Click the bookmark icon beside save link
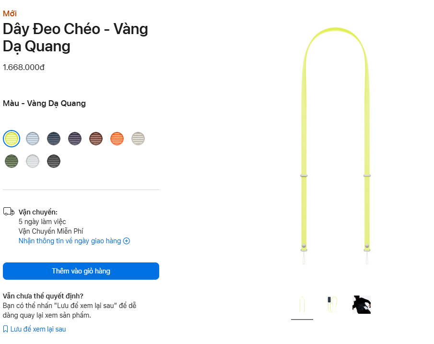 point(5,329)
